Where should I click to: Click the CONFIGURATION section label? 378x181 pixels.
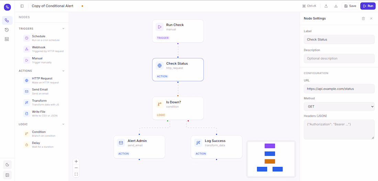[x=316, y=73]
